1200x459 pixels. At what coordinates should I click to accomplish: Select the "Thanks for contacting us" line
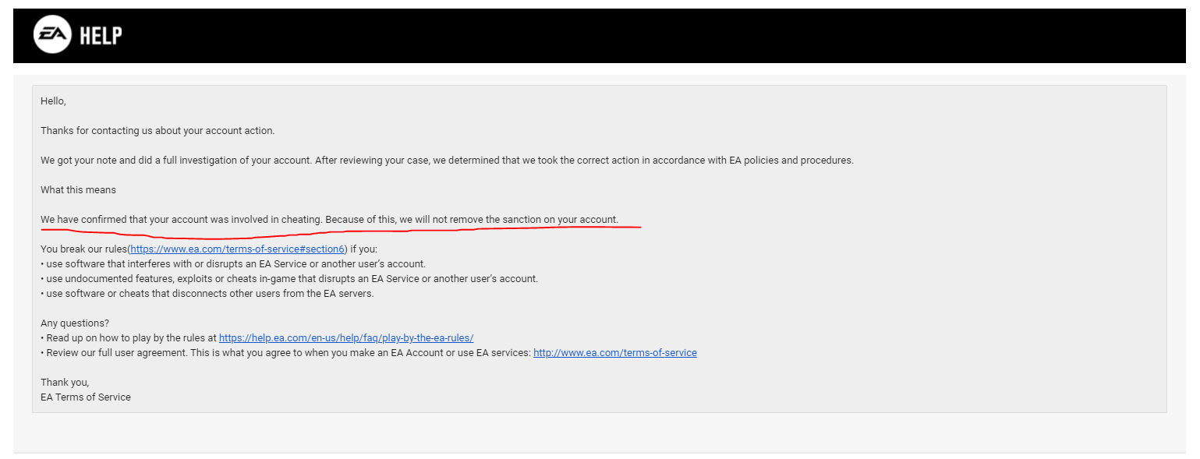point(158,131)
